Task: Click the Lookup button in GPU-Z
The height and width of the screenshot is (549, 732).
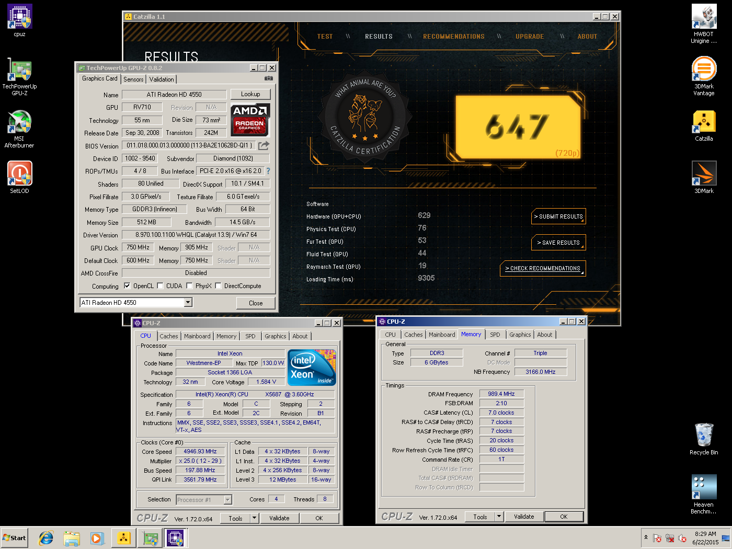Action: click(x=250, y=94)
